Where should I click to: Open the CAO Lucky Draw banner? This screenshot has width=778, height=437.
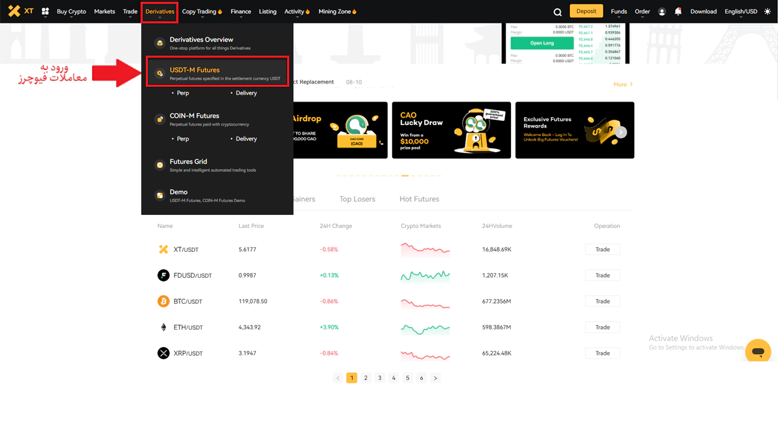[451, 130]
